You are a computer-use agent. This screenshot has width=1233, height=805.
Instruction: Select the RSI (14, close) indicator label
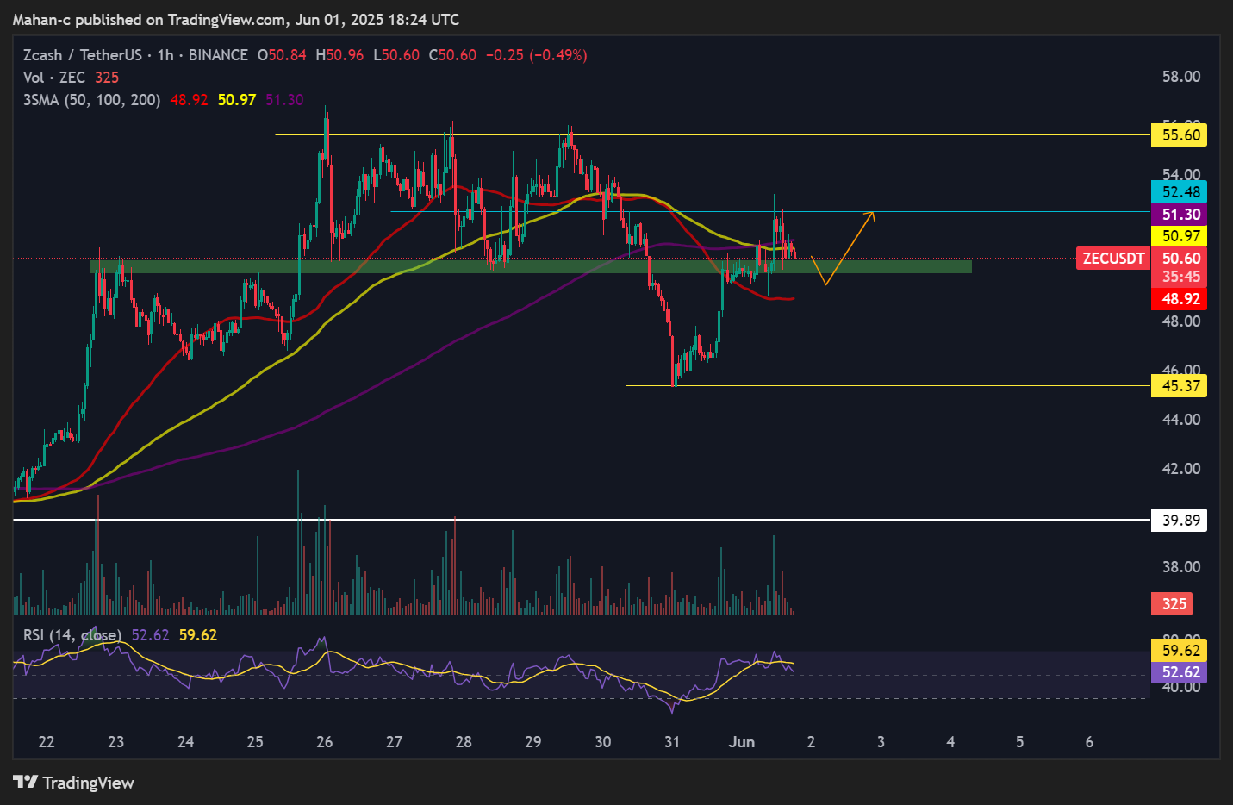(72, 635)
